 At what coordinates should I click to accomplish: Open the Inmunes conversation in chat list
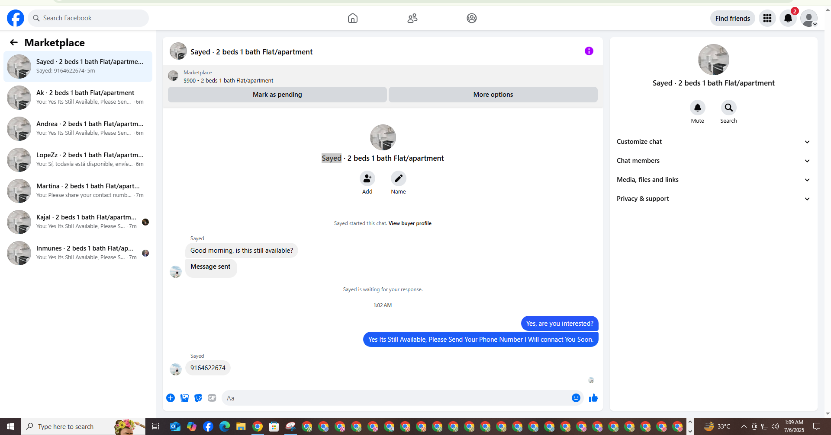[78, 253]
